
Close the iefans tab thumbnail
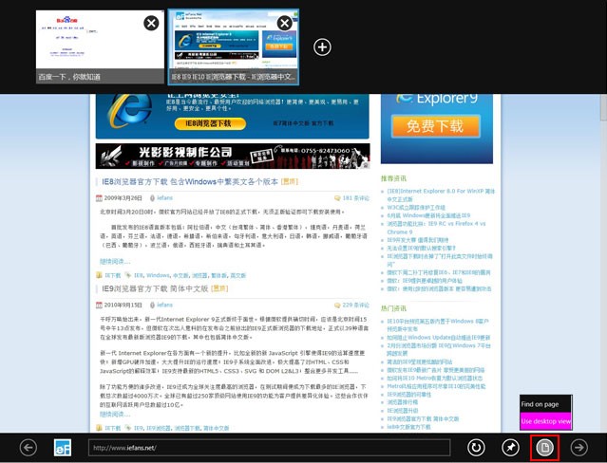pyautogui.click(x=285, y=23)
